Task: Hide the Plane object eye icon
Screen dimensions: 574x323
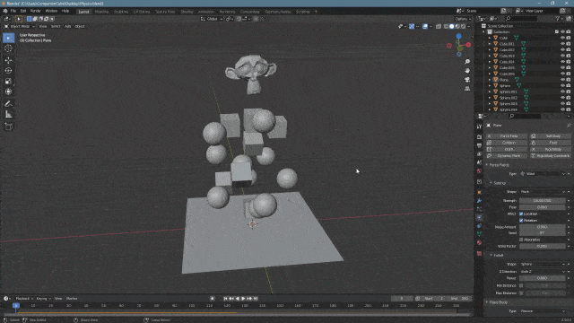Action: click(x=562, y=80)
